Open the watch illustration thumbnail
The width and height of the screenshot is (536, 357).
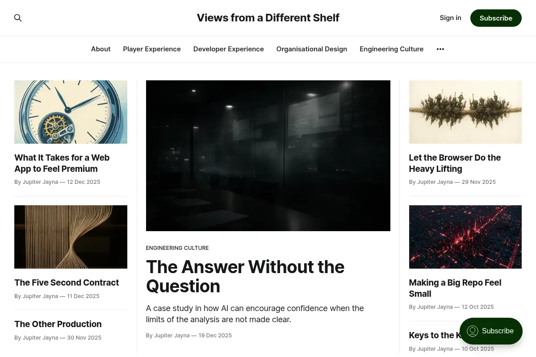click(x=71, y=112)
